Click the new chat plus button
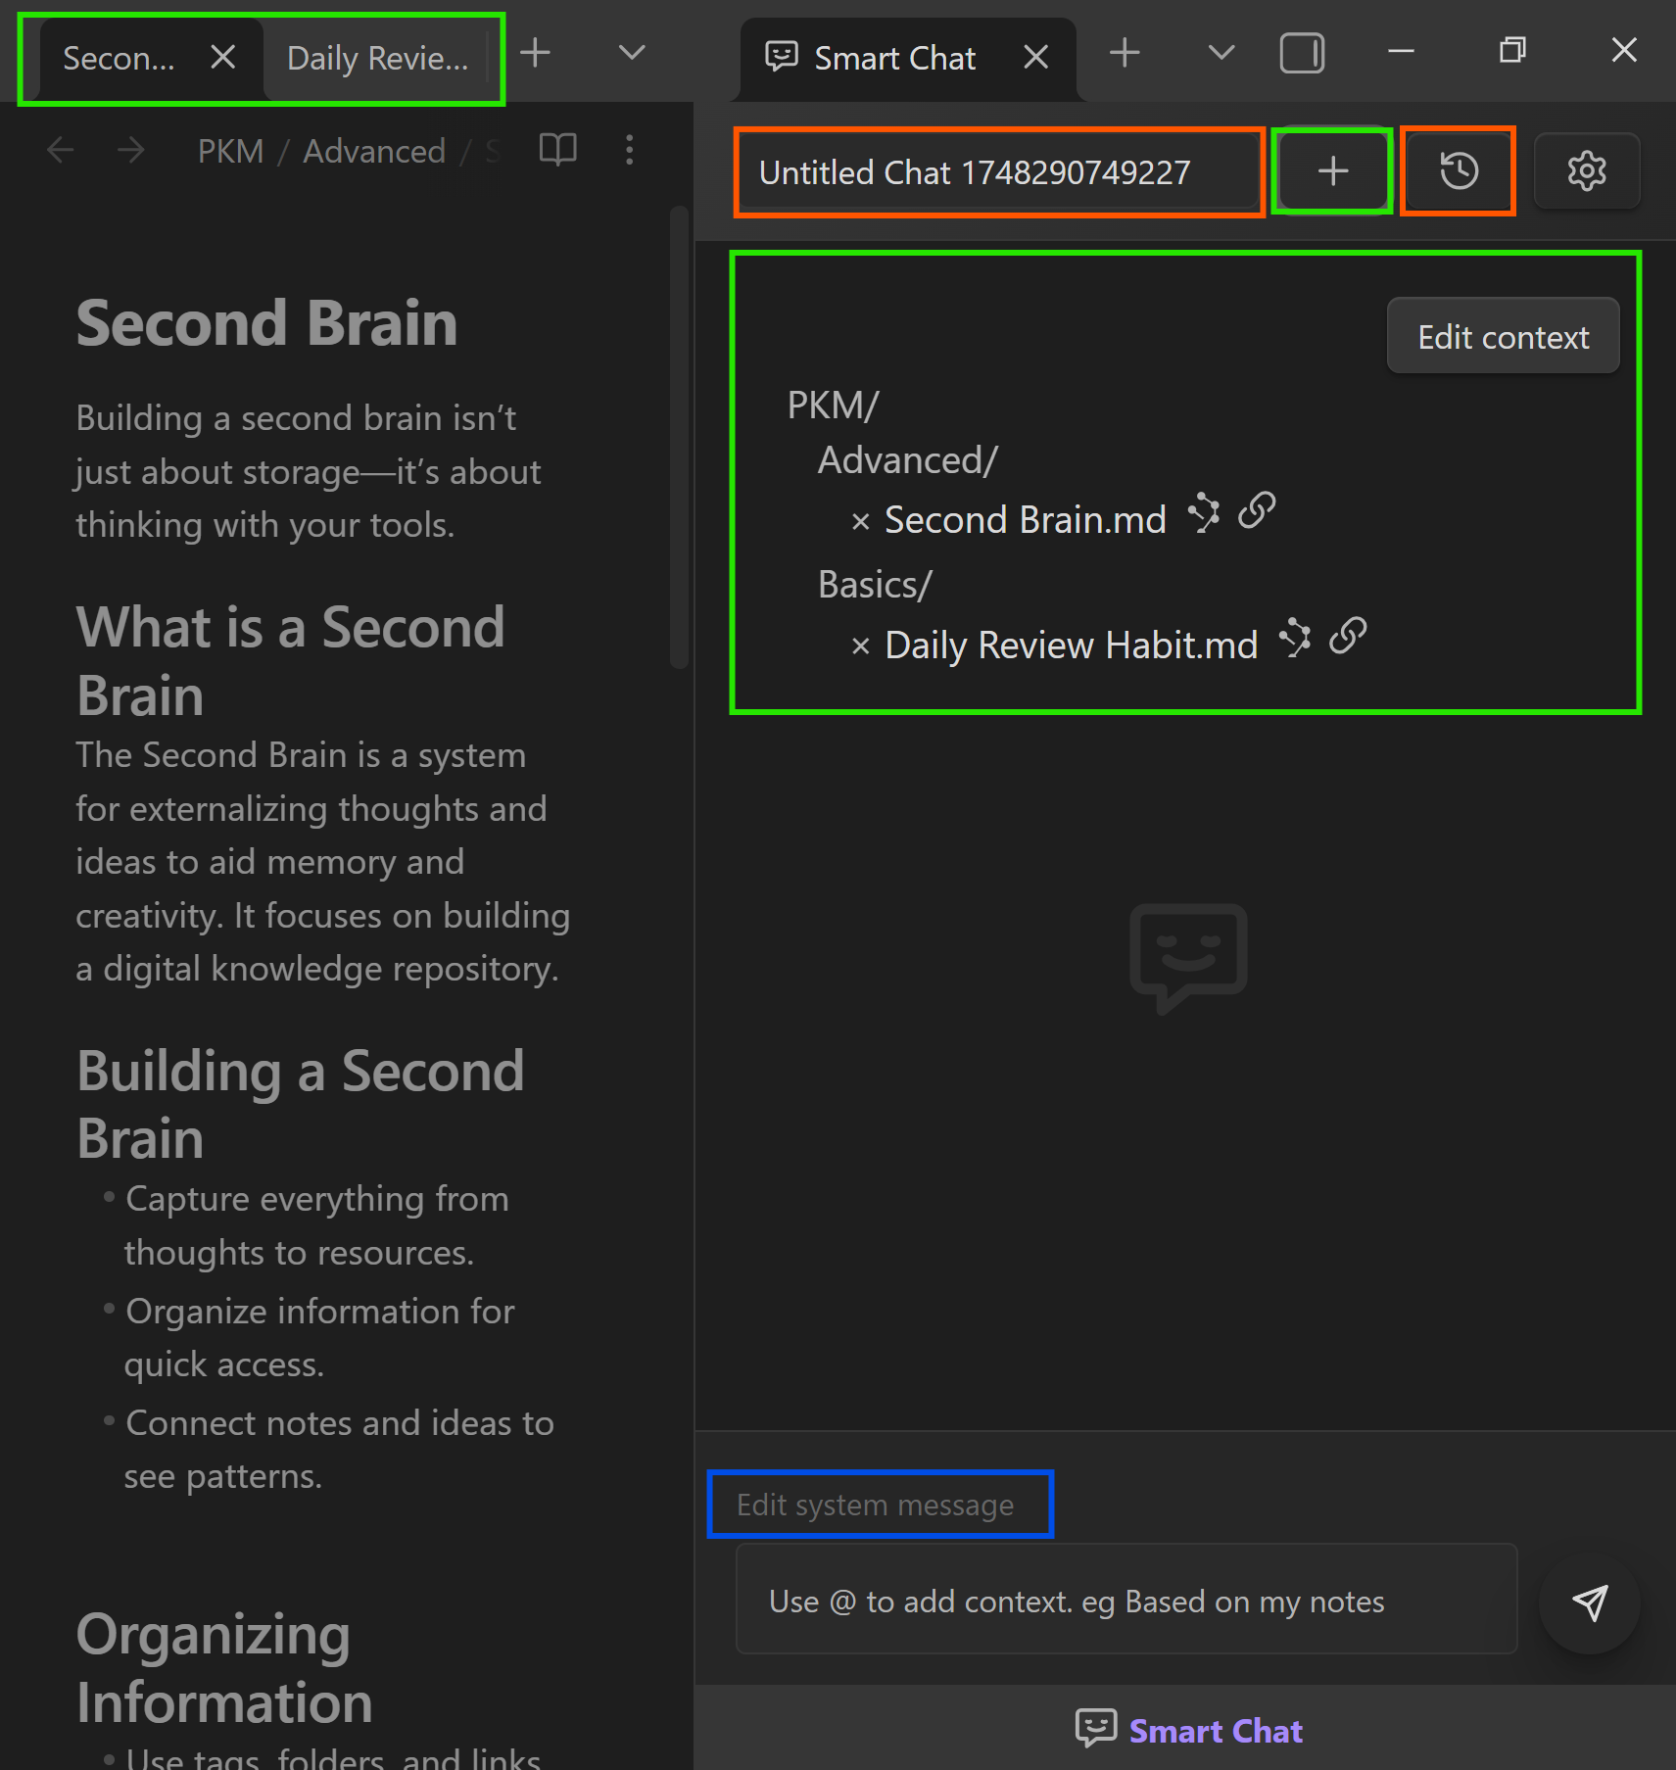The height and width of the screenshot is (1770, 1676). tap(1331, 171)
